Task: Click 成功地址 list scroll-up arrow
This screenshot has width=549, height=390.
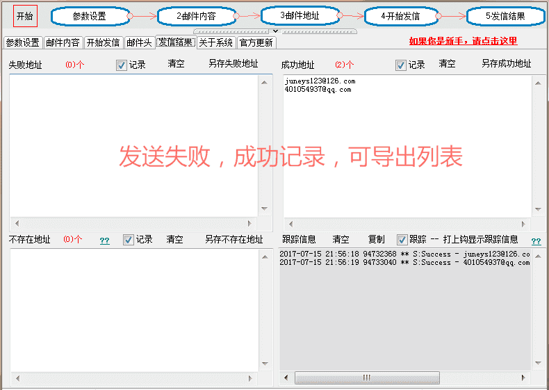Action: click(x=538, y=83)
